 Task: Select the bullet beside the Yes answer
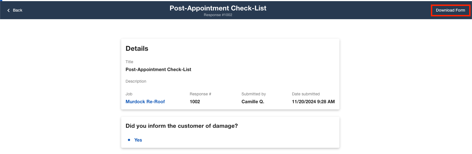pyautogui.click(x=129, y=140)
